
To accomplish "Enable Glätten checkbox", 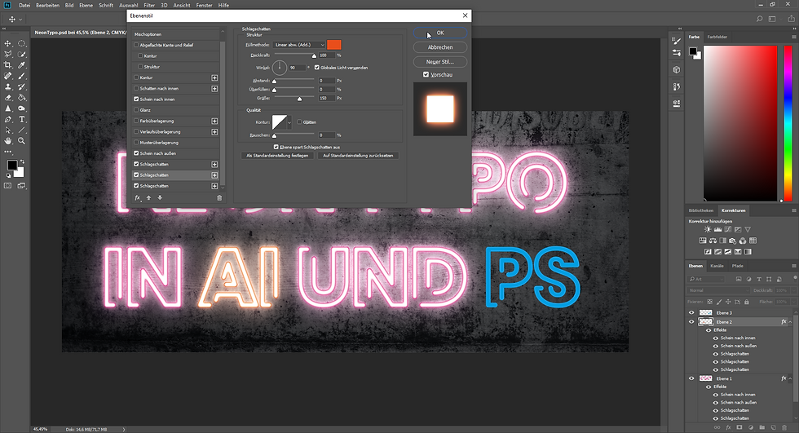I will pyautogui.click(x=299, y=122).
